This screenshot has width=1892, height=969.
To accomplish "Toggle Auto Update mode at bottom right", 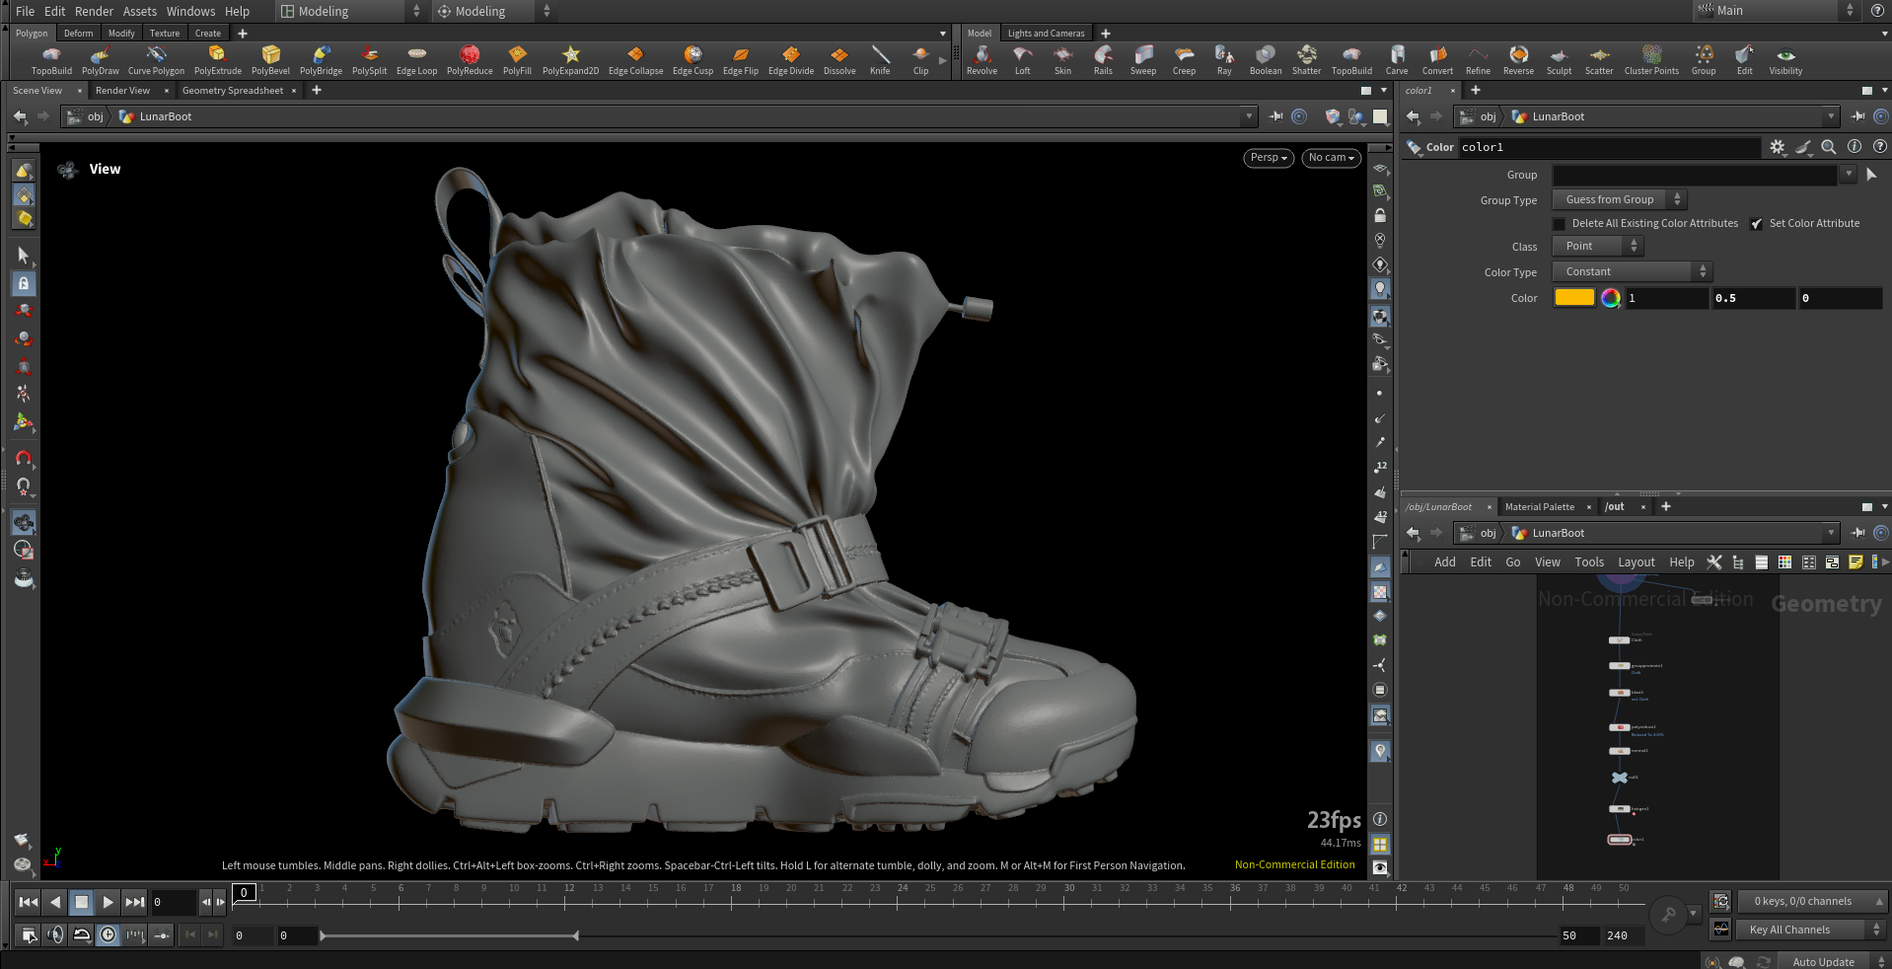I will (x=1823, y=961).
